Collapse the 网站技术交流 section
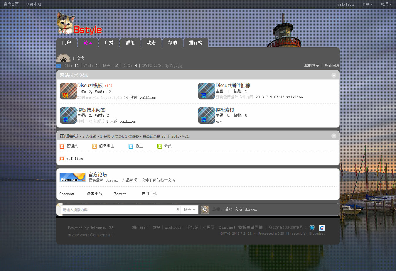The width and height of the screenshot is (396, 271). 334,75
